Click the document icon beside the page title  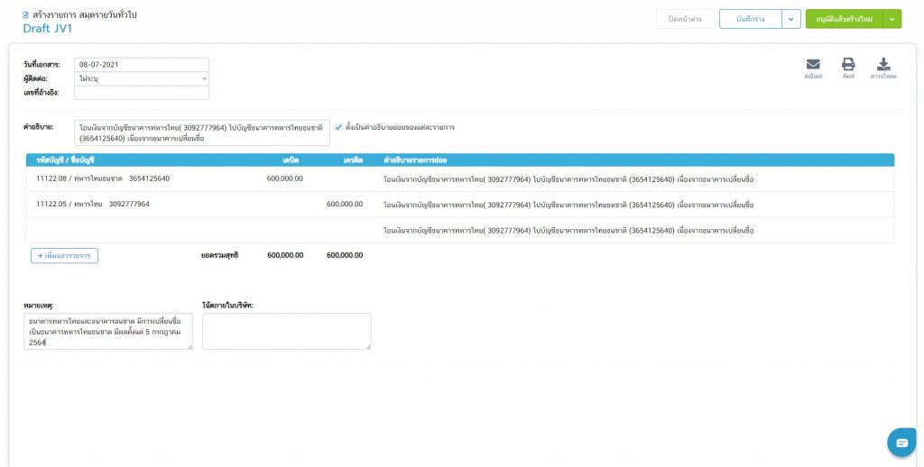26,15
